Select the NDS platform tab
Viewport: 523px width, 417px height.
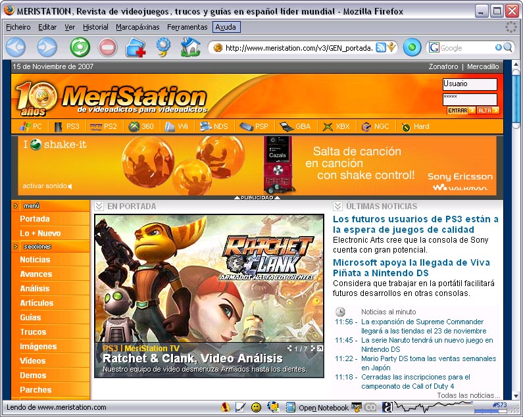click(x=214, y=126)
